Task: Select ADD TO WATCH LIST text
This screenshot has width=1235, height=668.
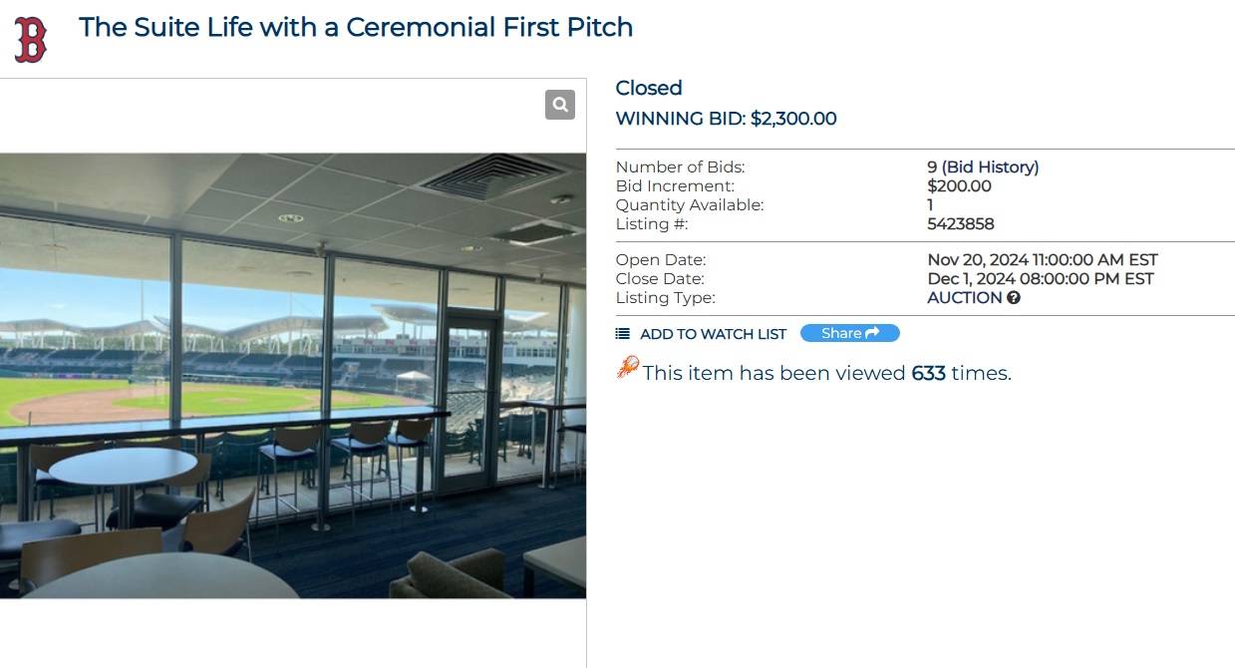Action: (713, 334)
